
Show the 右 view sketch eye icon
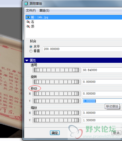28,22
